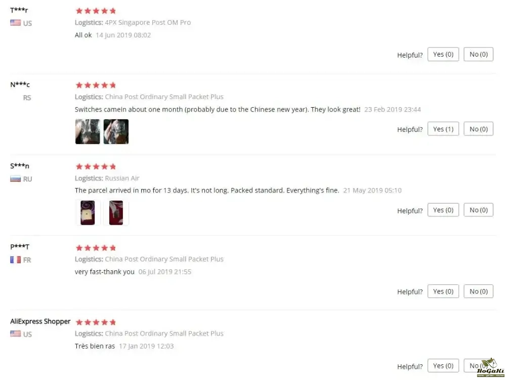
Task: Click the five-star rating on T***r's review
Action: coord(96,11)
